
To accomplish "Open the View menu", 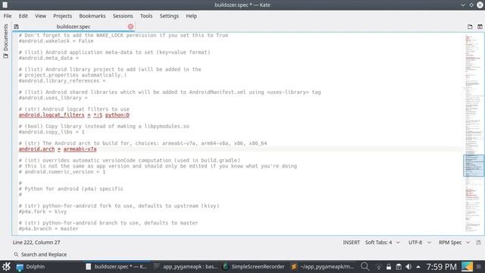I will click(40, 16).
